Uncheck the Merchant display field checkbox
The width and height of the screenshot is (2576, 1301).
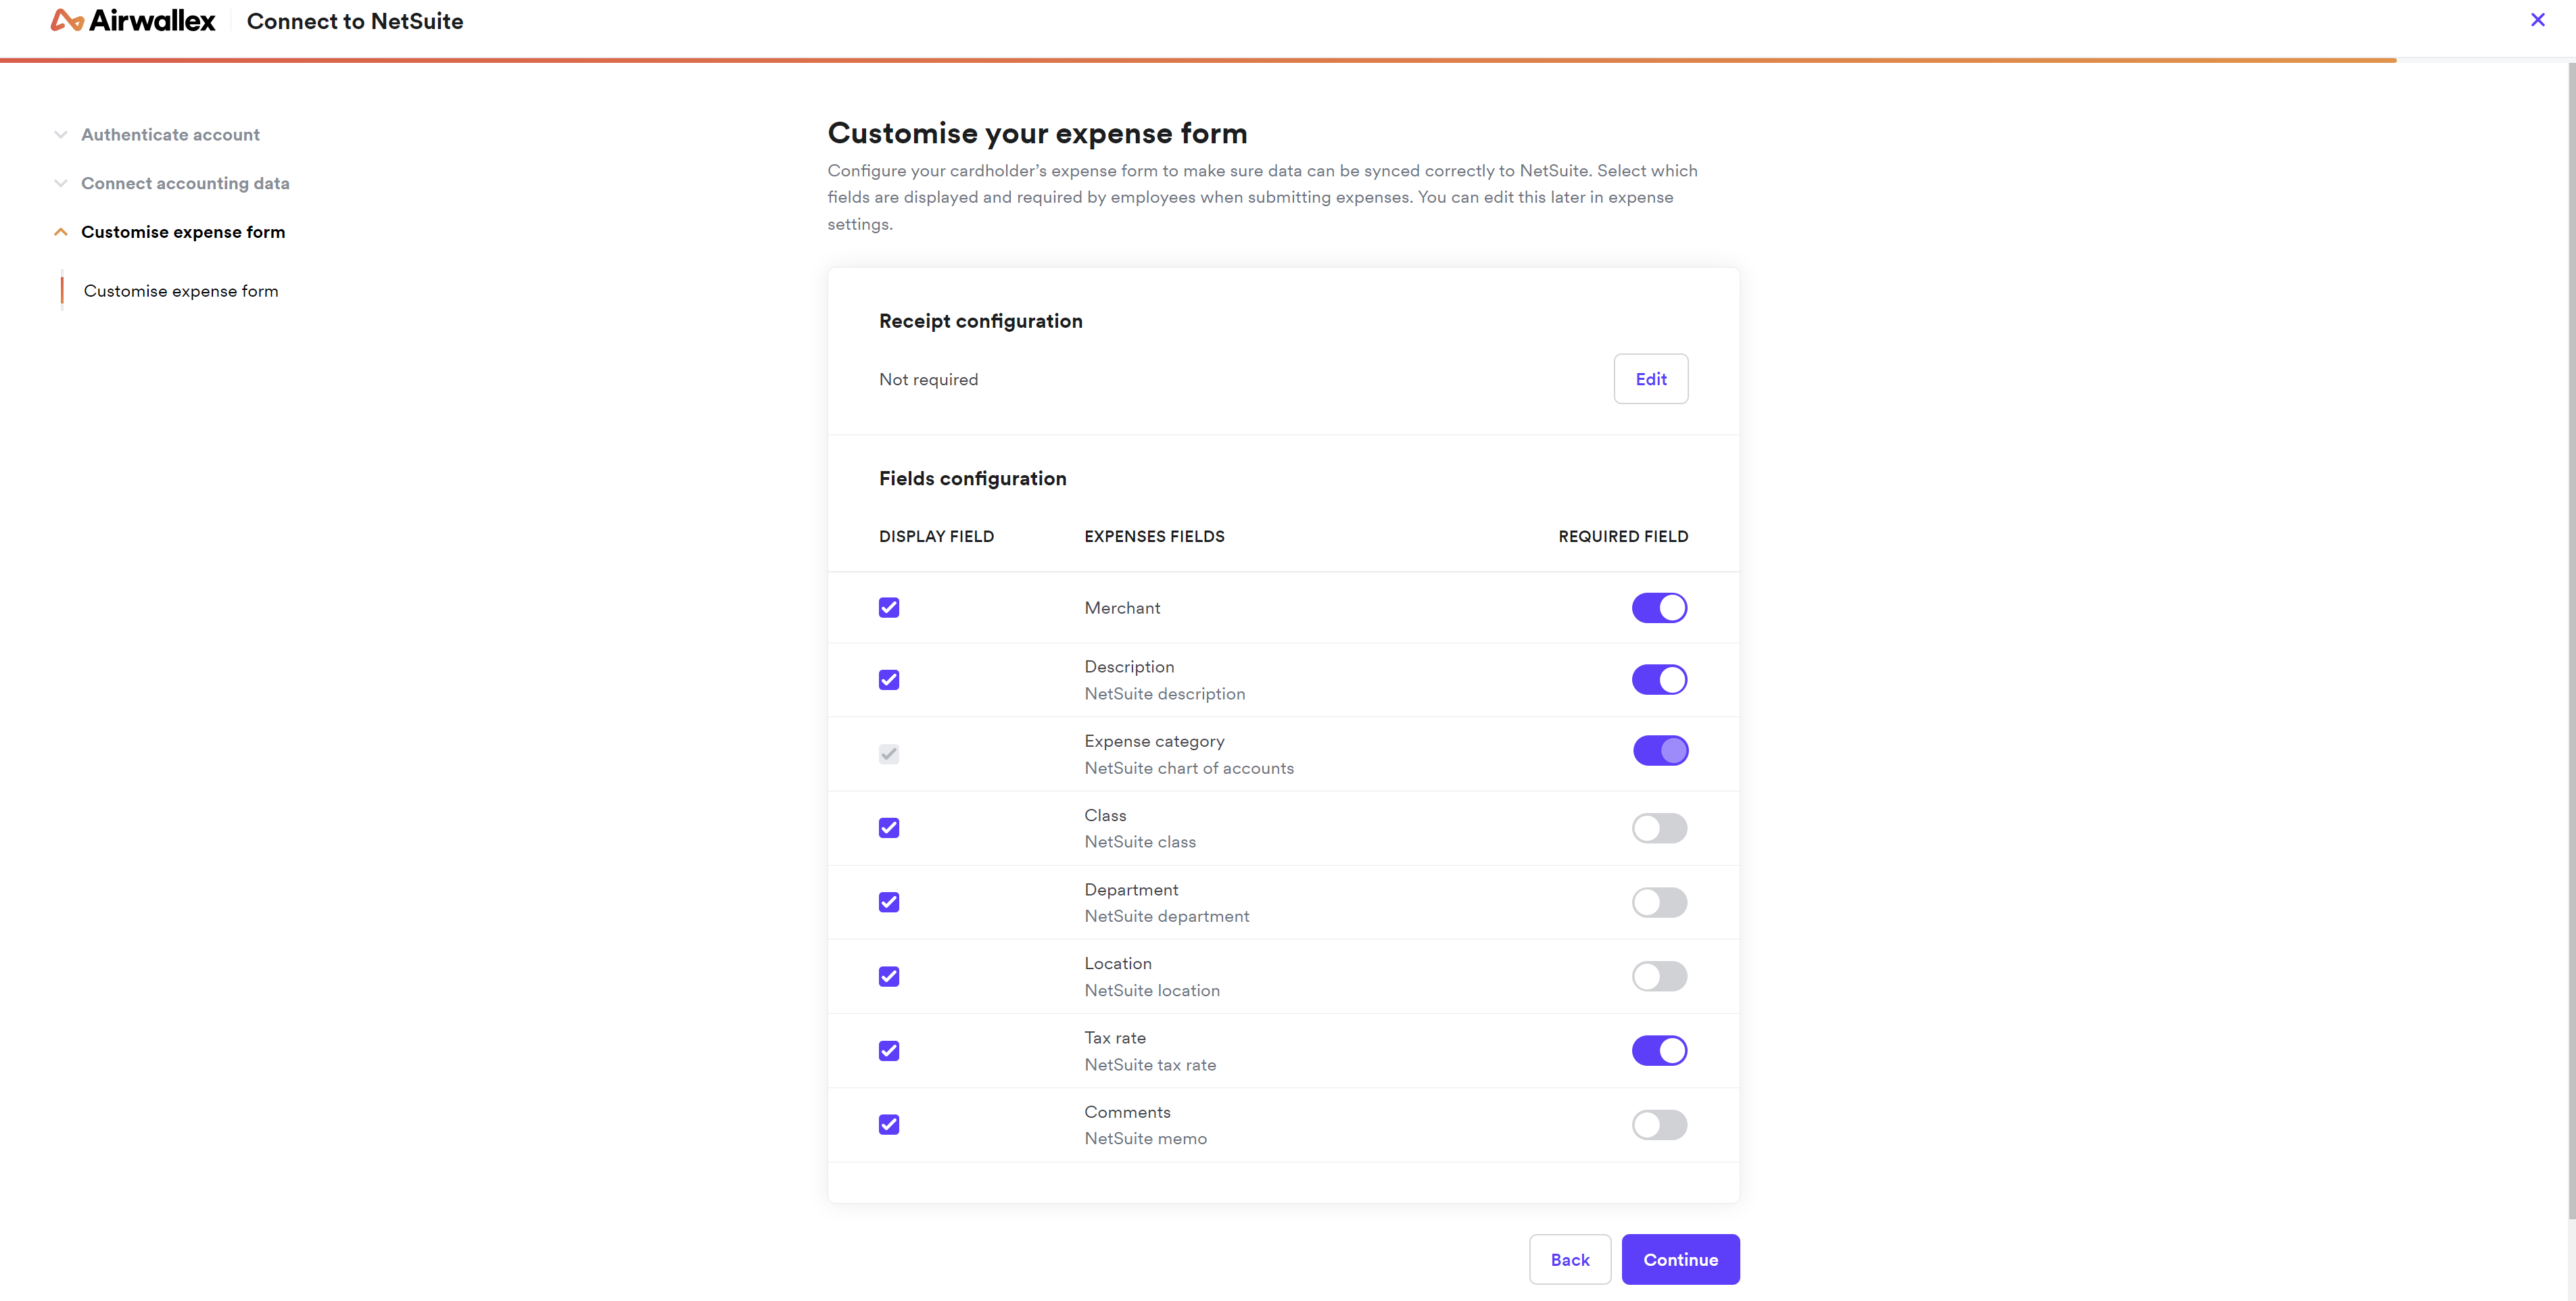pyautogui.click(x=889, y=608)
